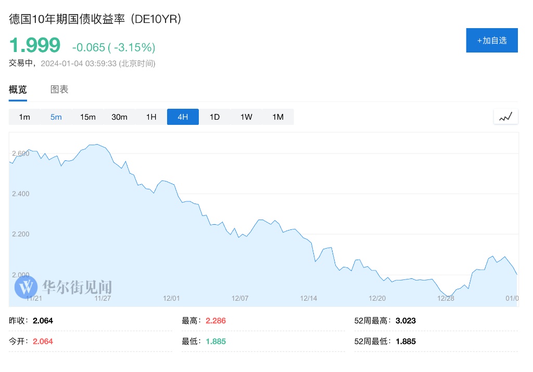
Task: Change chart to 1D interval
Action: [x=214, y=117]
